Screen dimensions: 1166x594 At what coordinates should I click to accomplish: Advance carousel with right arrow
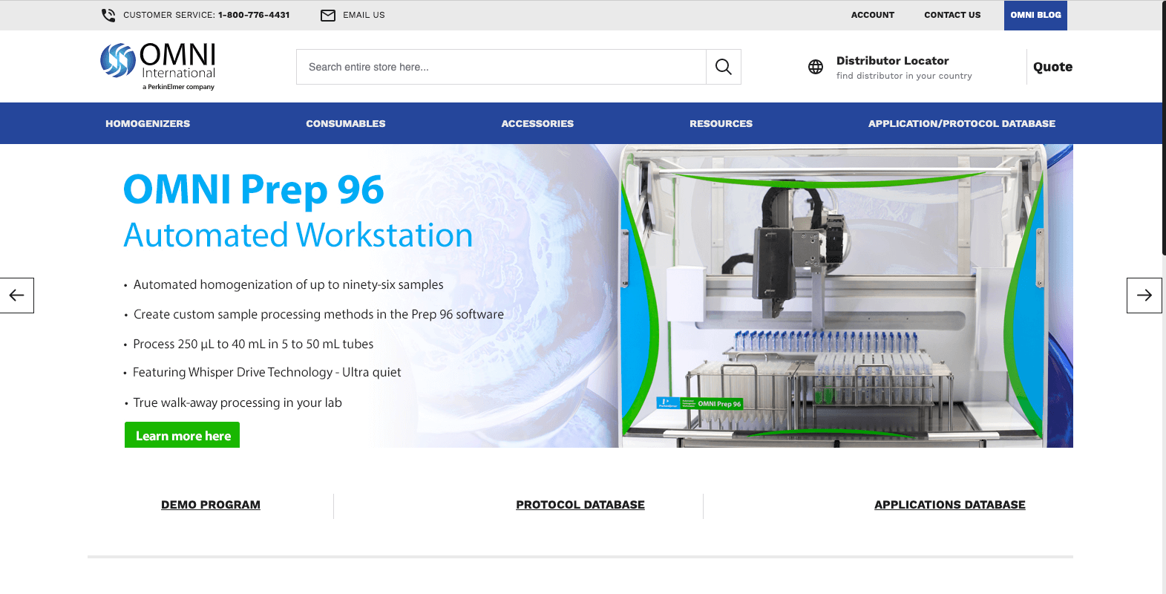1144,296
